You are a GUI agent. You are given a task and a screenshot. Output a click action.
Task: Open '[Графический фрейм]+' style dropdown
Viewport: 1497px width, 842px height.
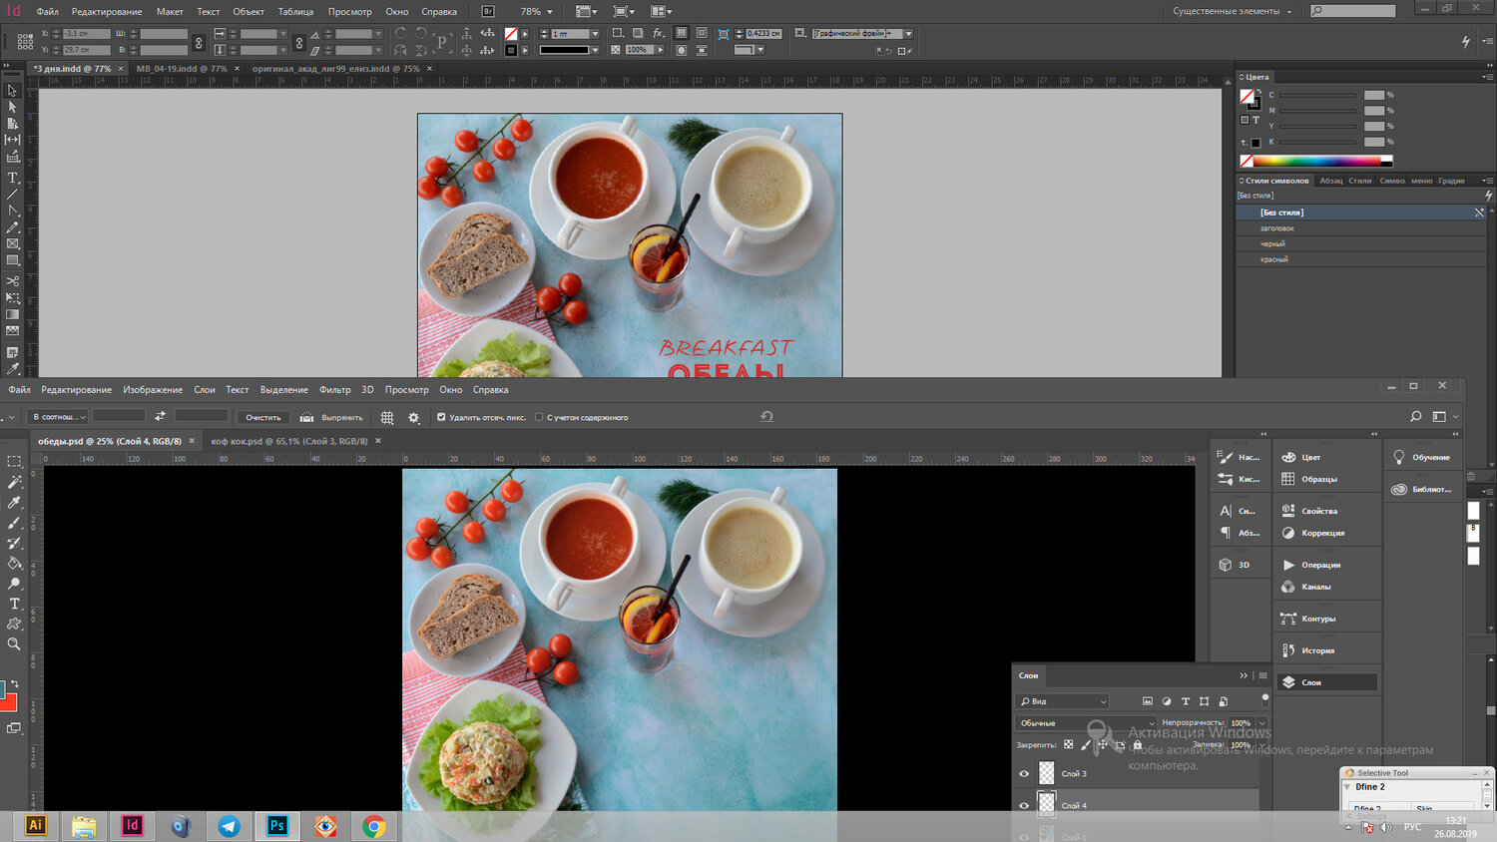(x=908, y=34)
